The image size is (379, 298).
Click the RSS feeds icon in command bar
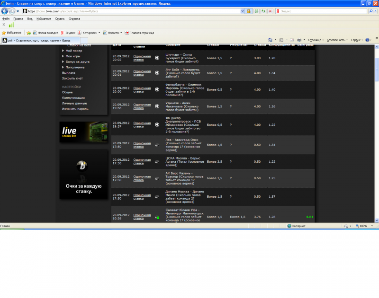click(x=281, y=40)
